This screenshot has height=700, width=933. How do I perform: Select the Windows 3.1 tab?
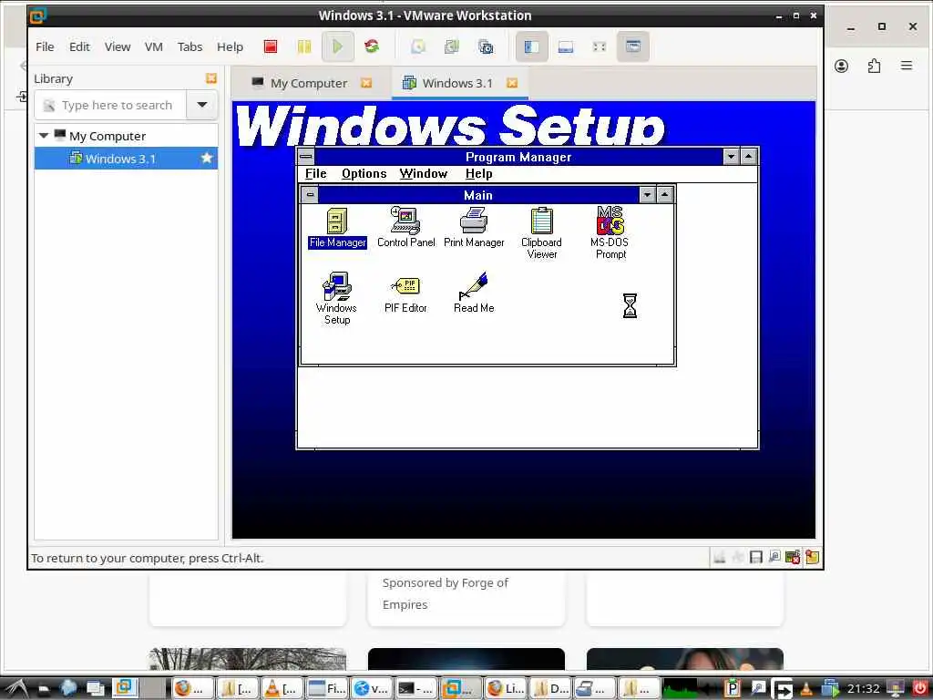(457, 83)
